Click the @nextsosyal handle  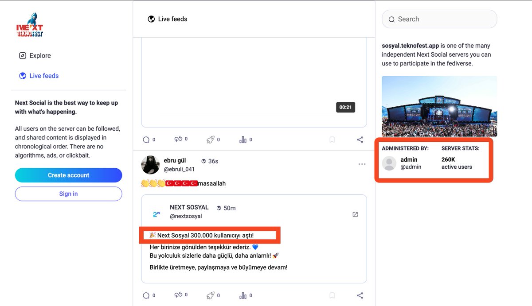pyautogui.click(x=186, y=216)
